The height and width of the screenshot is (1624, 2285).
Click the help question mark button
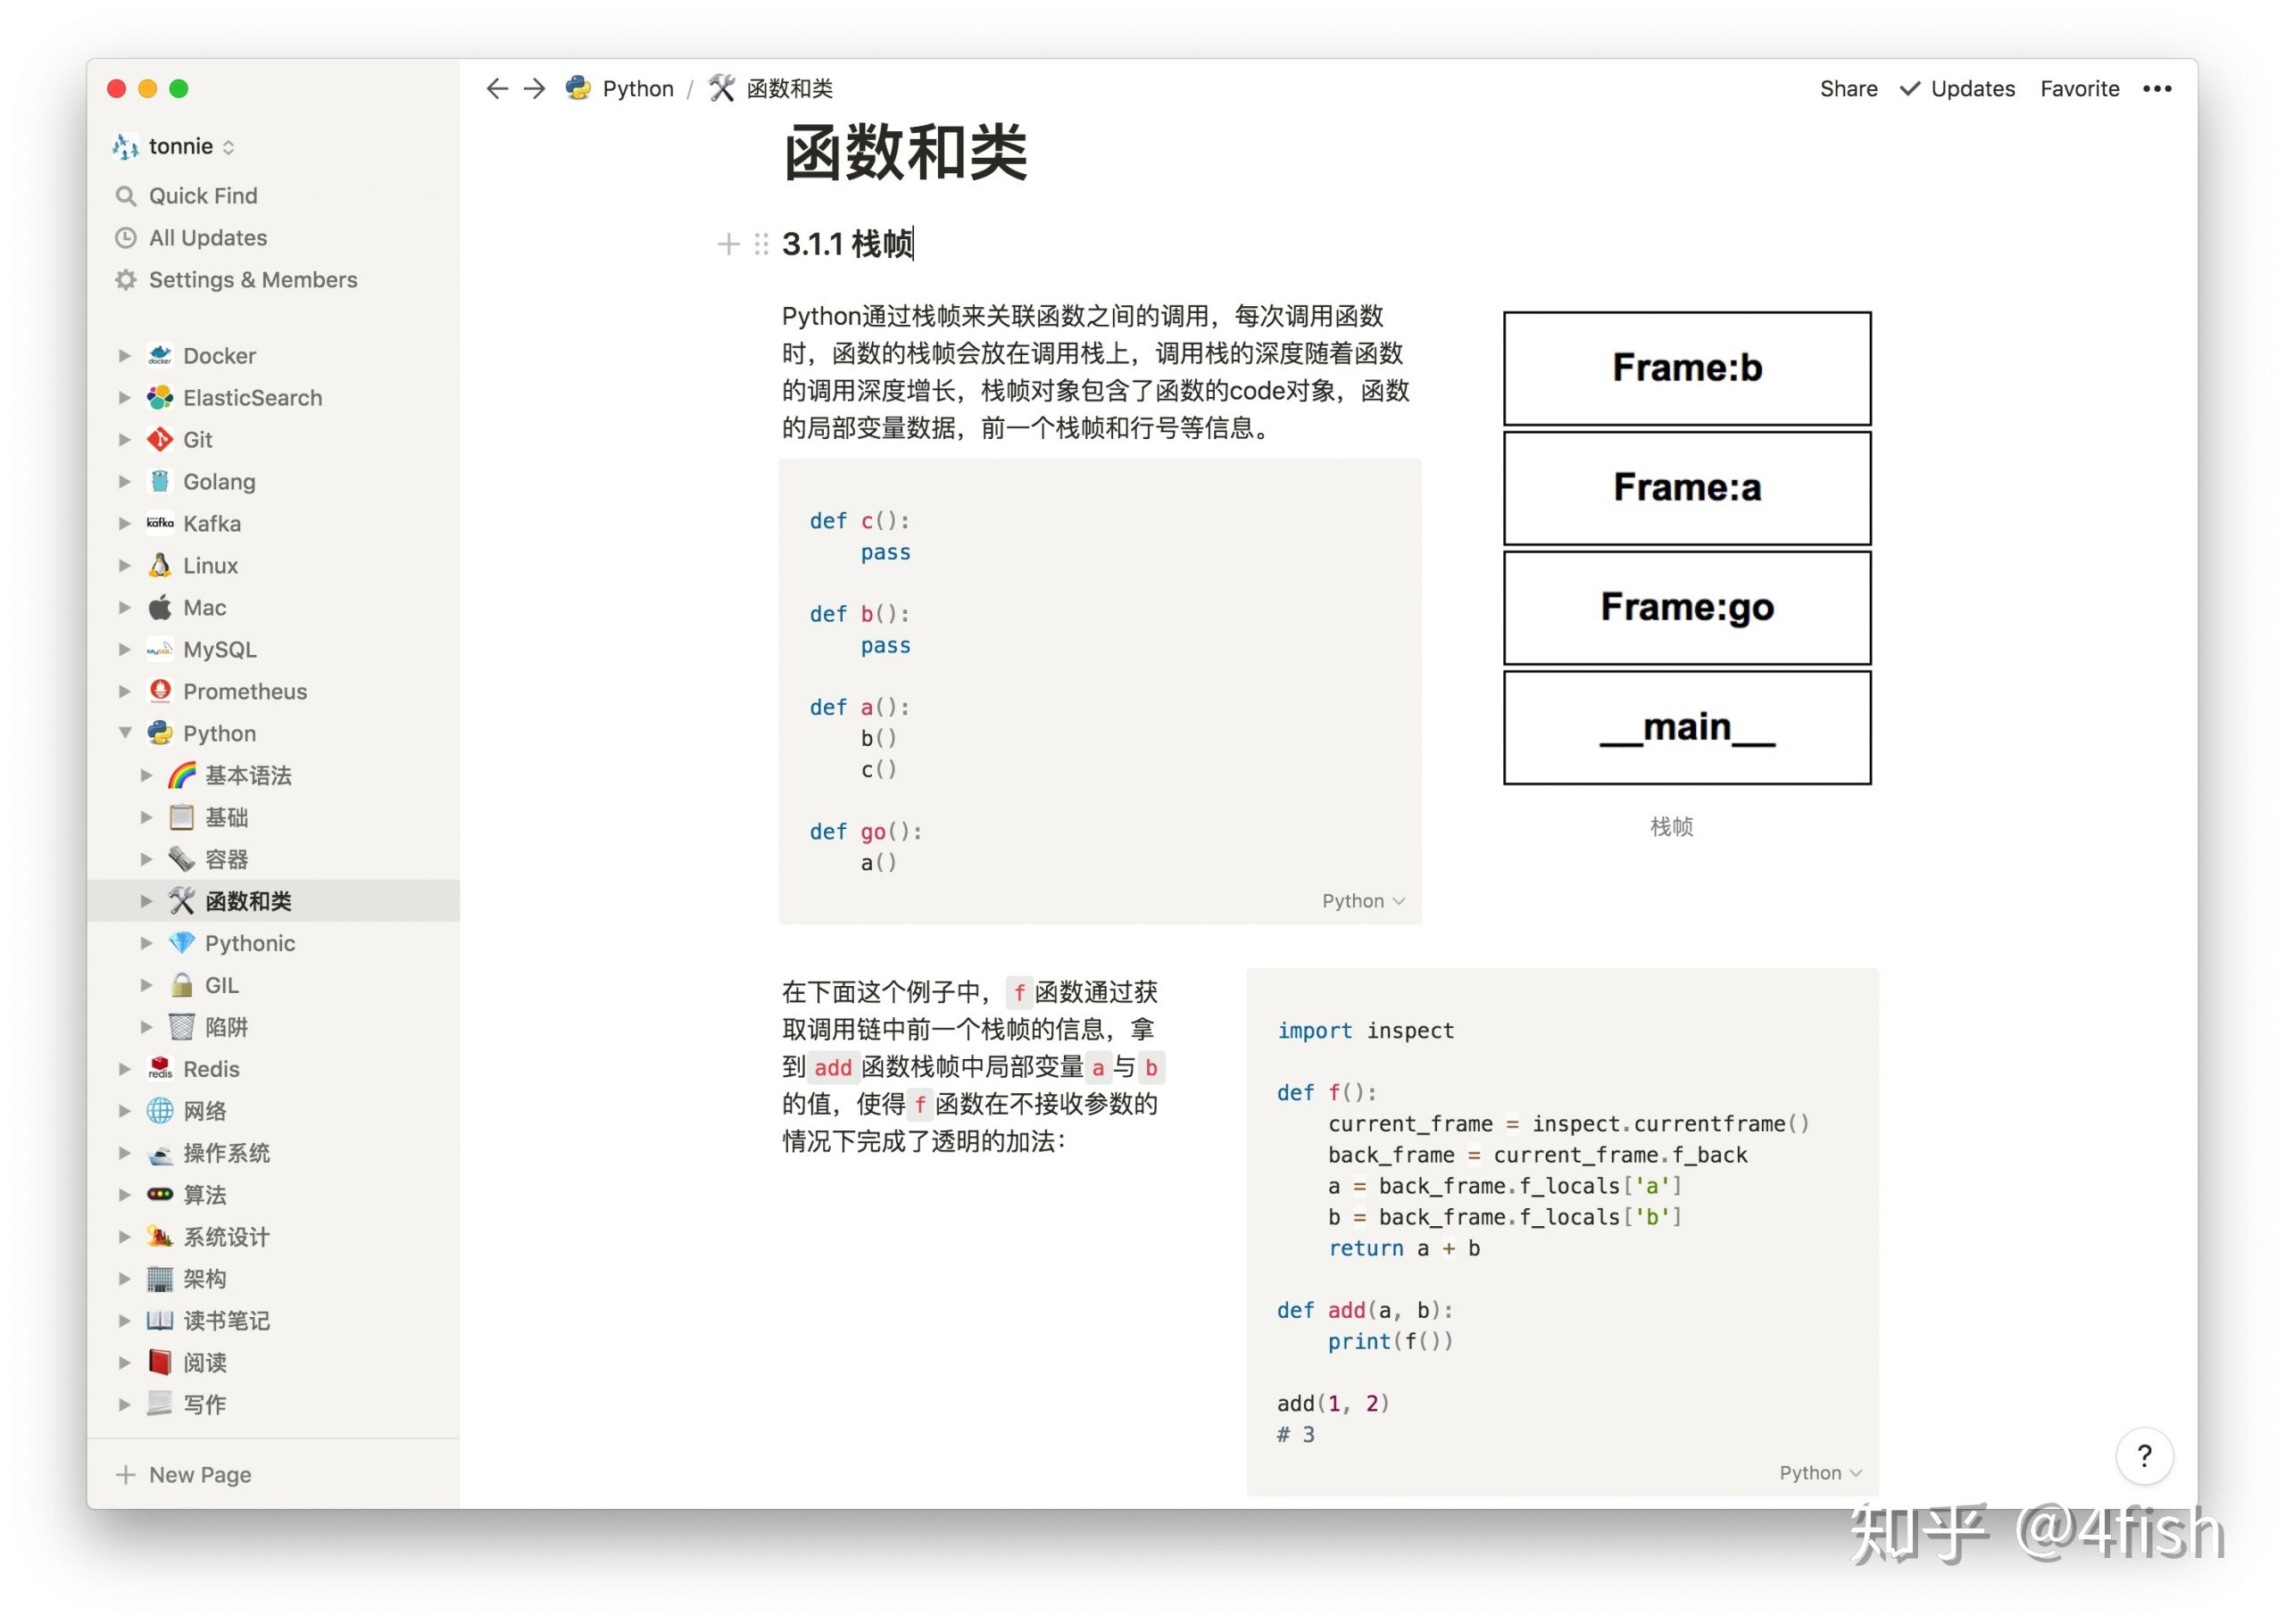pyautogui.click(x=2144, y=1456)
